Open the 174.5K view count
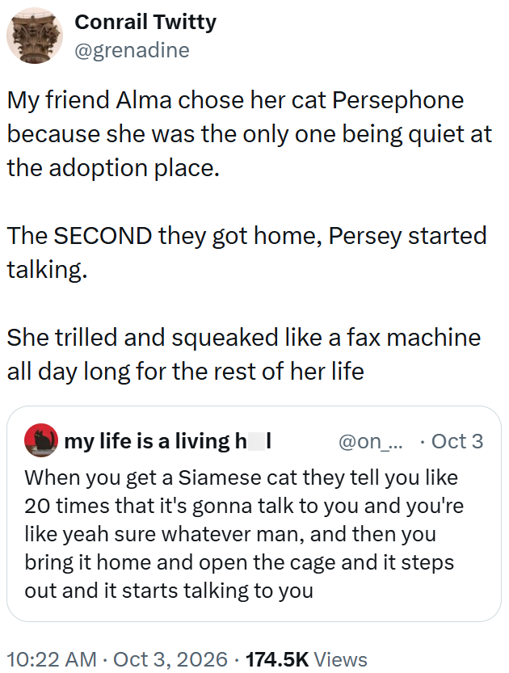 [x=277, y=659]
